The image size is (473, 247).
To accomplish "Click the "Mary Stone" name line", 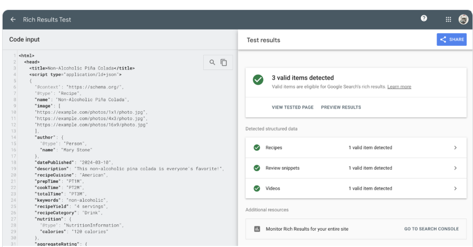I will pyautogui.click(x=66, y=150).
